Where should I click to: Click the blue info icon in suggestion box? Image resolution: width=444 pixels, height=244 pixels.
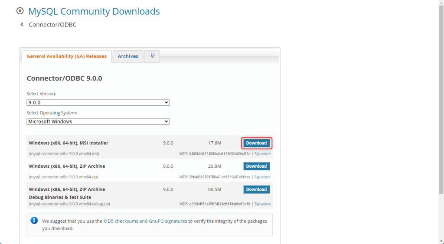34,221
